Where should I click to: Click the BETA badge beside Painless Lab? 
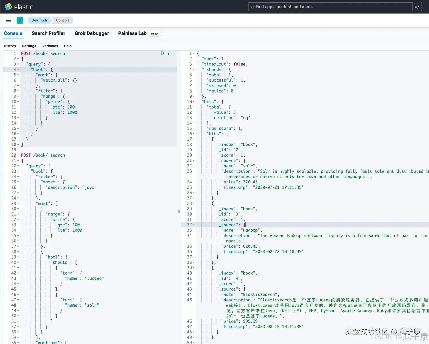pyautogui.click(x=155, y=33)
